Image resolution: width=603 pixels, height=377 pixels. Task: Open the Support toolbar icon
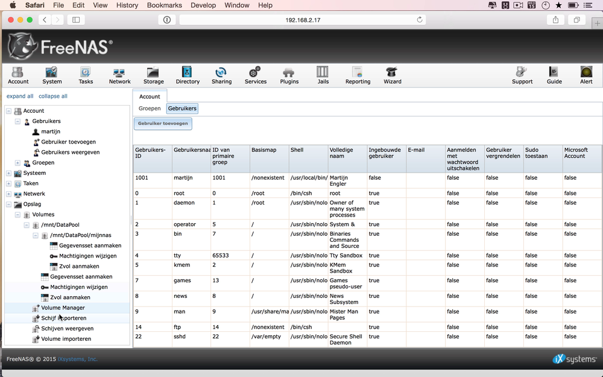pos(522,75)
